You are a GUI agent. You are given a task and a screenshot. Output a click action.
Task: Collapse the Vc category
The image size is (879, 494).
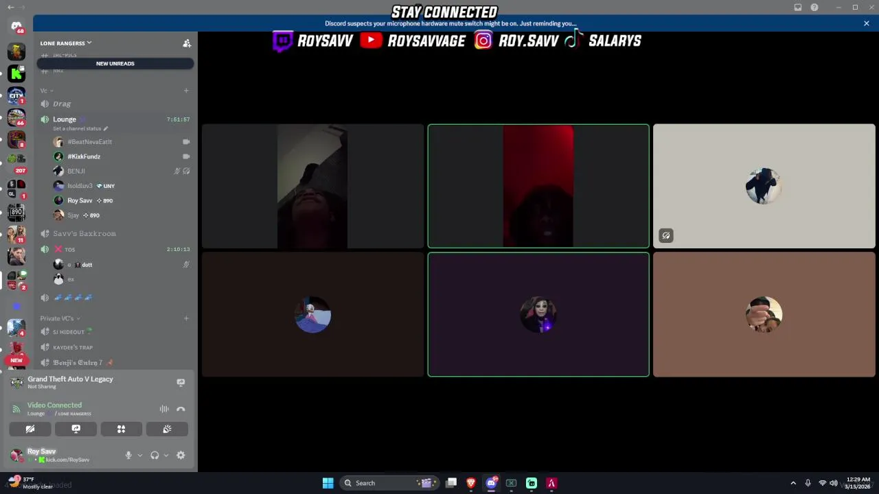click(47, 91)
